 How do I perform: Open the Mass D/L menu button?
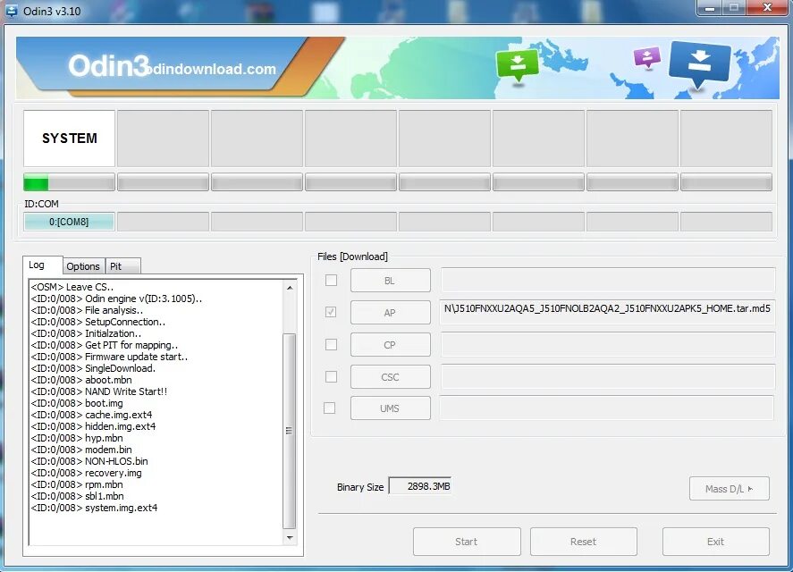click(730, 489)
